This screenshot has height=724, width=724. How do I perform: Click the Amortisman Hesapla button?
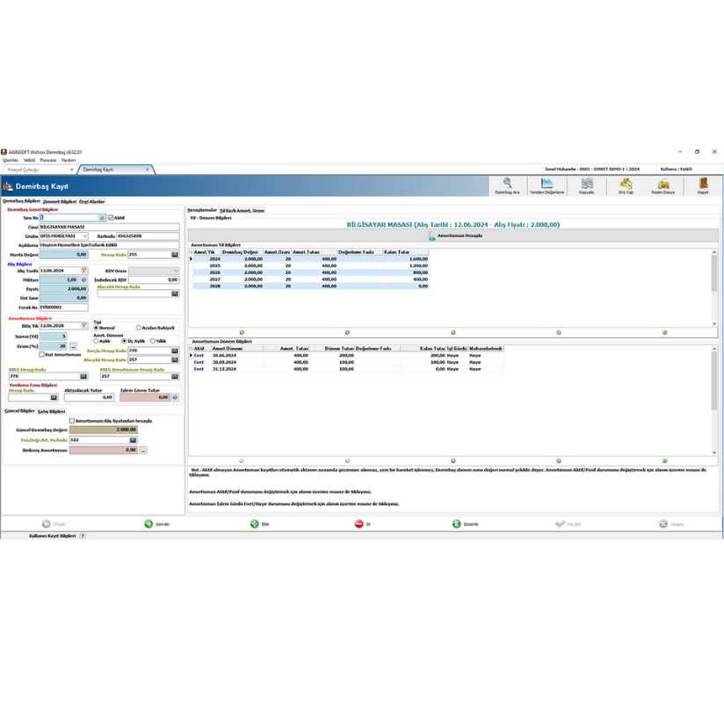click(454, 235)
